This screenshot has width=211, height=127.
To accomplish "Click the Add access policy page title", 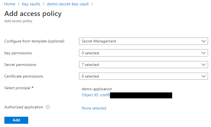I will [33, 14].
